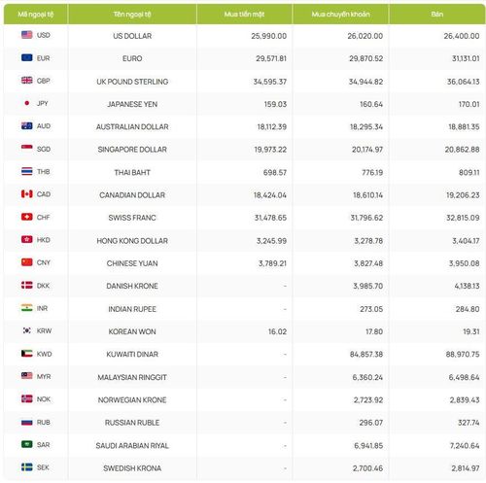Click the 'Mã ngoại tệ' column header
Image resolution: width=486 pixels, height=483 pixels.
[36, 15]
